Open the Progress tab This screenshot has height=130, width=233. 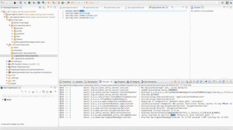click(x=120, y=82)
